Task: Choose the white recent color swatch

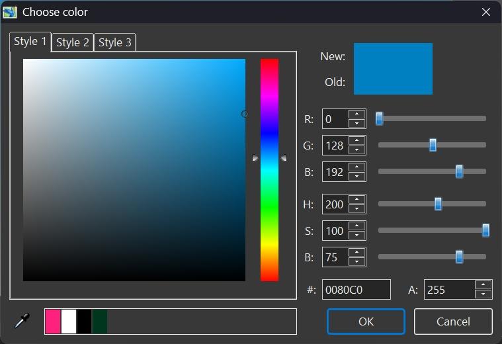Action: pos(69,322)
